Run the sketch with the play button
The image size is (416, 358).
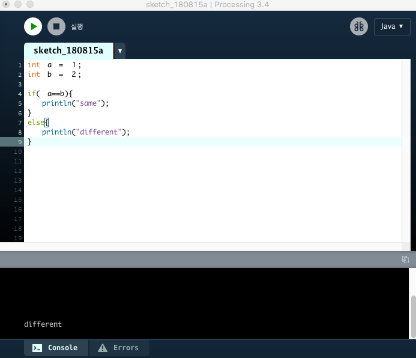pyautogui.click(x=33, y=26)
